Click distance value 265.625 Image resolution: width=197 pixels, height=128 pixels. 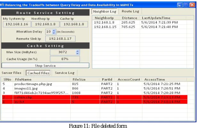pyautogui.click(x=128, y=22)
